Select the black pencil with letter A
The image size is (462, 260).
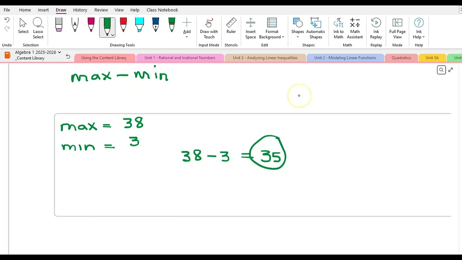75,25
